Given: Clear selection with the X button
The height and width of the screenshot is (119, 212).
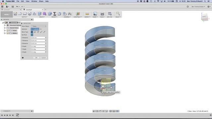Looking at the screenshot, I should pos(41,29).
